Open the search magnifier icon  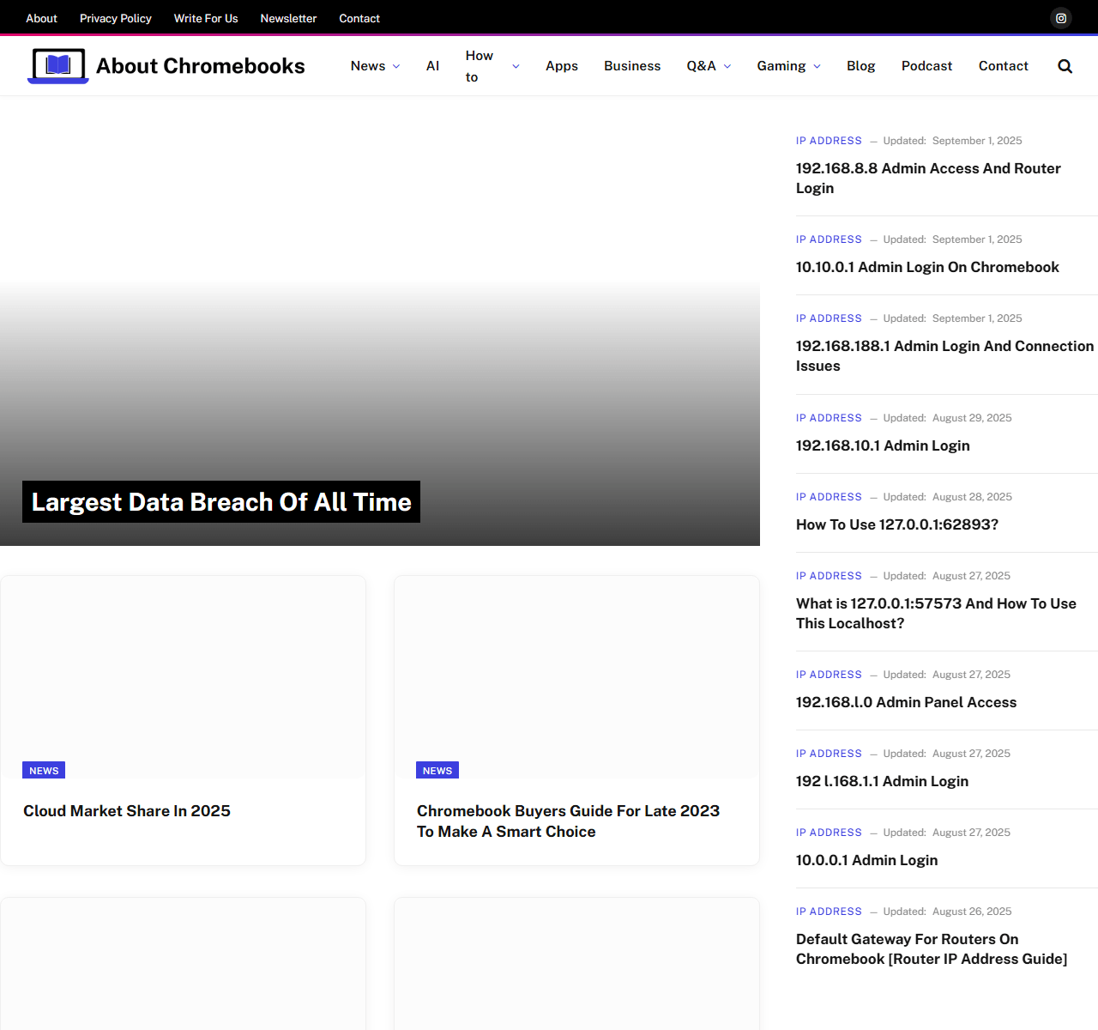click(x=1065, y=66)
